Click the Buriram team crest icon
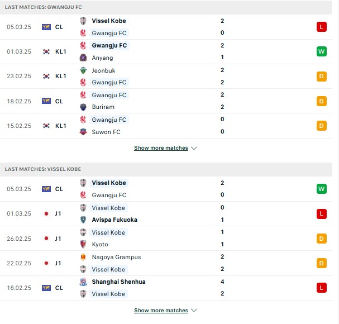Viewport: 339px width, 324px height. point(83,107)
